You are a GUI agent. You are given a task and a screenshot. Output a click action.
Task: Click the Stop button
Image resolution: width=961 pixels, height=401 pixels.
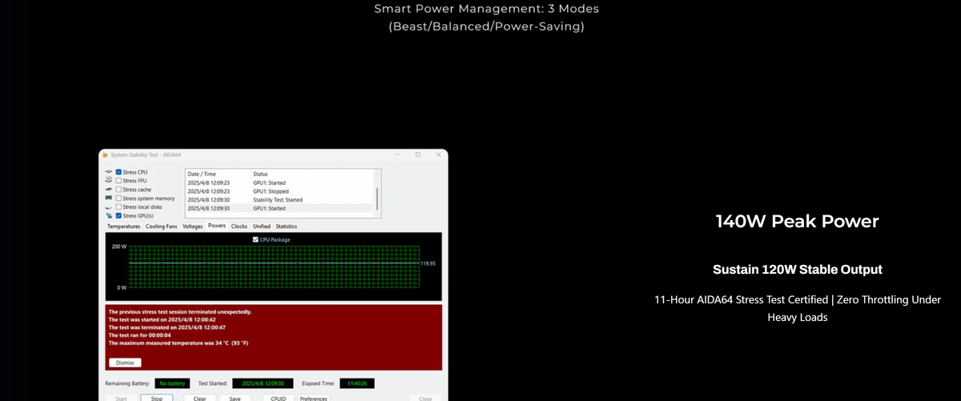pos(157,398)
